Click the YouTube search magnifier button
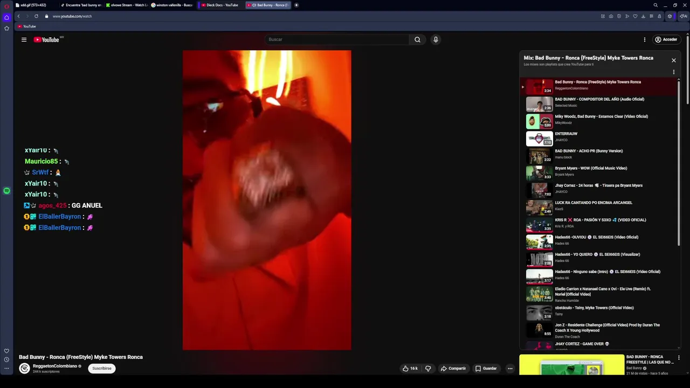 [x=417, y=39]
